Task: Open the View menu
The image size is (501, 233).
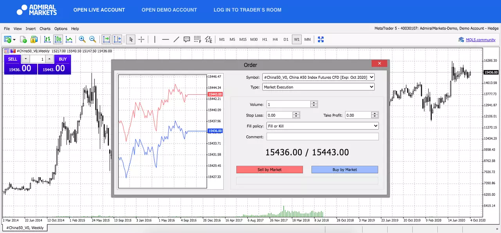Action: click(x=18, y=29)
